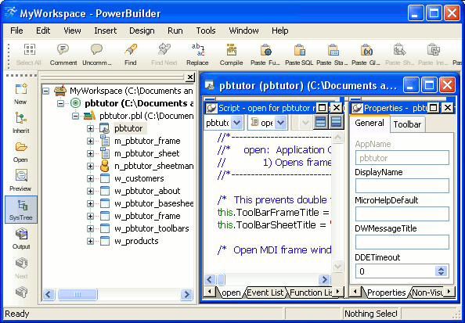
Task: Click the DisplayName input field
Action: [x=402, y=186]
